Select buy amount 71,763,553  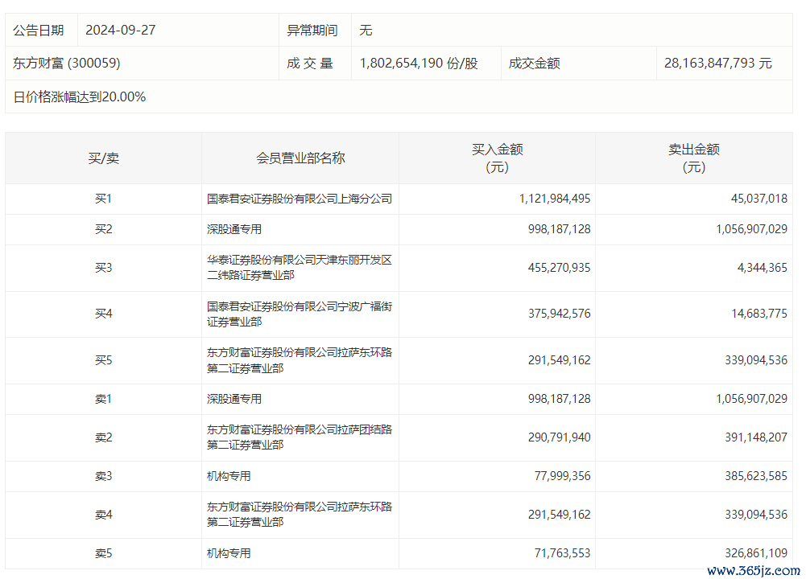coord(562,554)
